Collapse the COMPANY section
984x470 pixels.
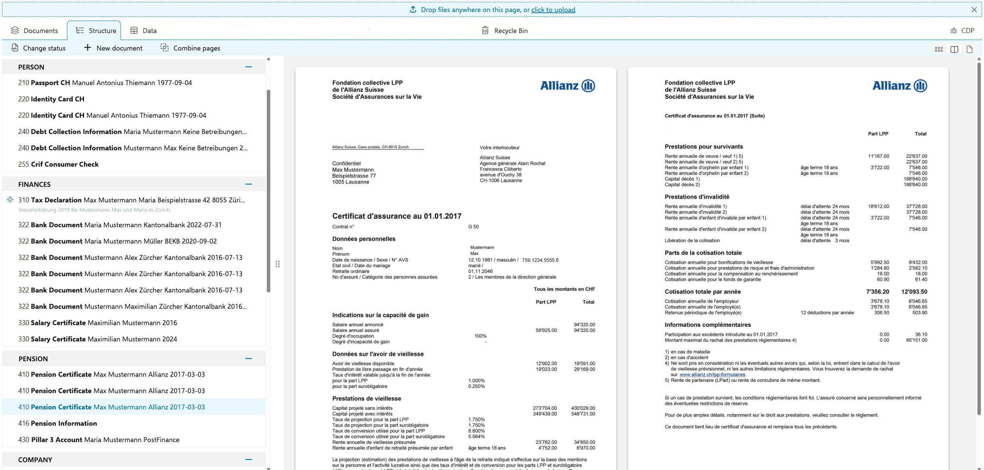pyautogui.click(x=249, y=460)
